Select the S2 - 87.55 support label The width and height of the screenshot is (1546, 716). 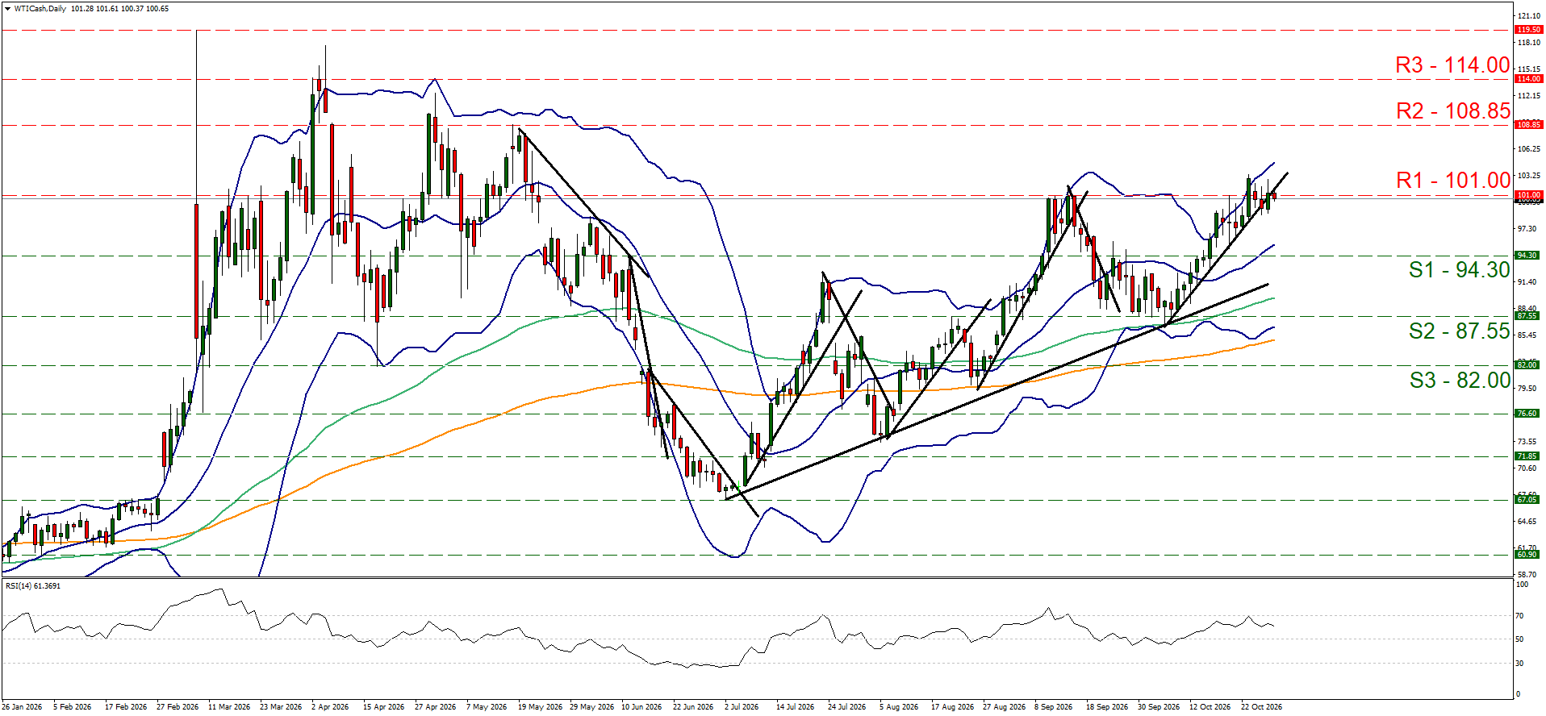pos(1459,331)
